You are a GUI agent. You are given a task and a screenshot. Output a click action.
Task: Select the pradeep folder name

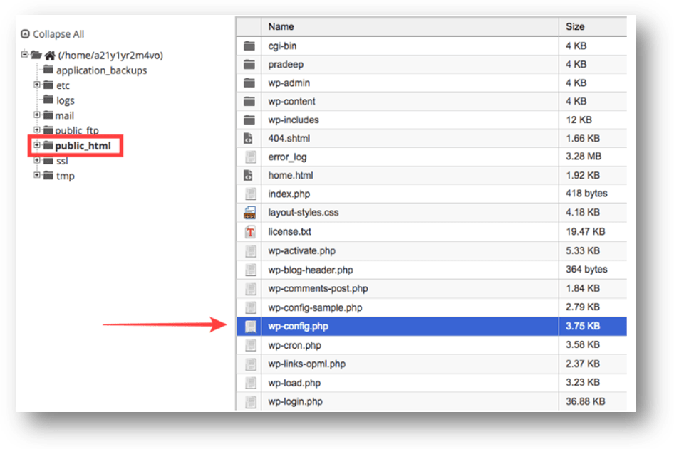click(286, 64)
